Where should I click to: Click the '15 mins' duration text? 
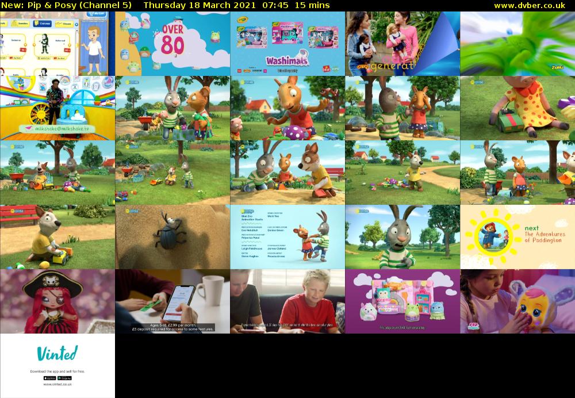click(x=312, y=6)
